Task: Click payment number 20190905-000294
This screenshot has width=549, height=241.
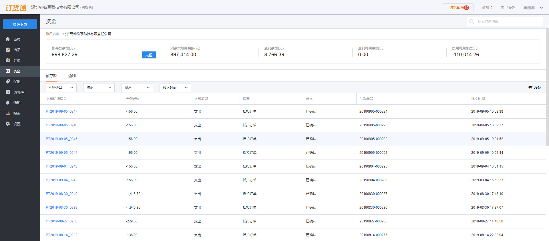Action: pos(373,111)
